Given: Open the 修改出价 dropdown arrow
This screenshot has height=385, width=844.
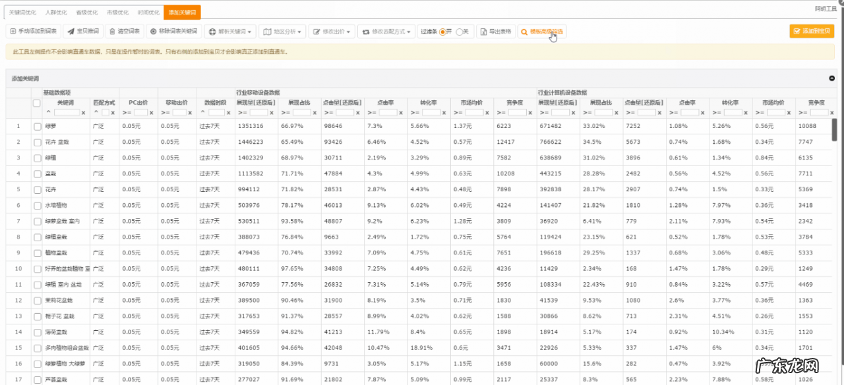Looking at the screenshot, I should 349,31.
